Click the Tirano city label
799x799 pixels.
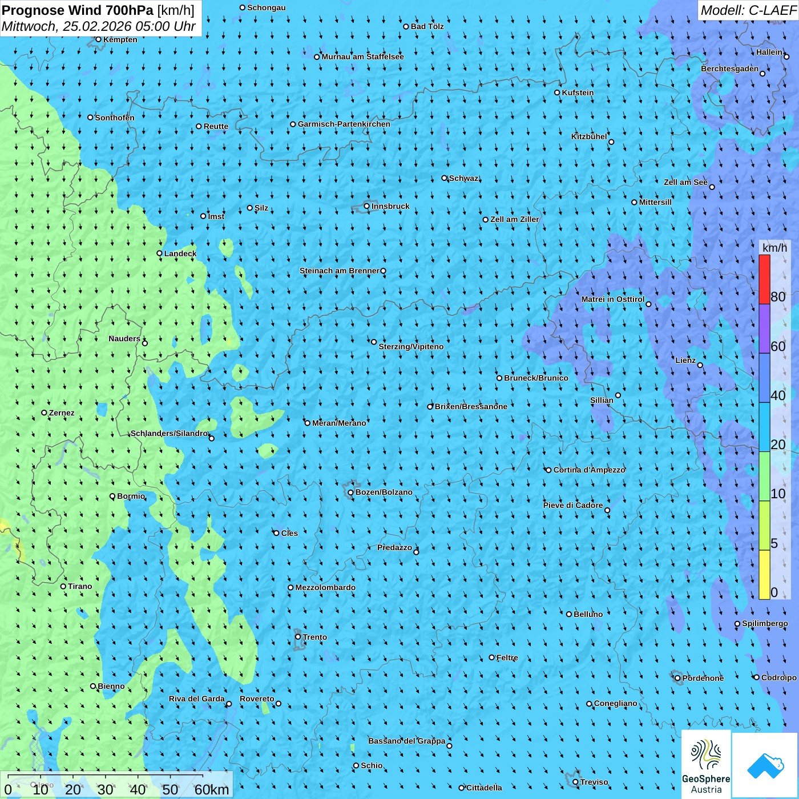[80, 586]
